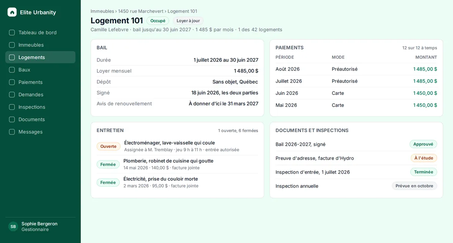This screenshot has height=243, width=453.
Task: Open the Messages sidebar label
Action: [30, 132]
